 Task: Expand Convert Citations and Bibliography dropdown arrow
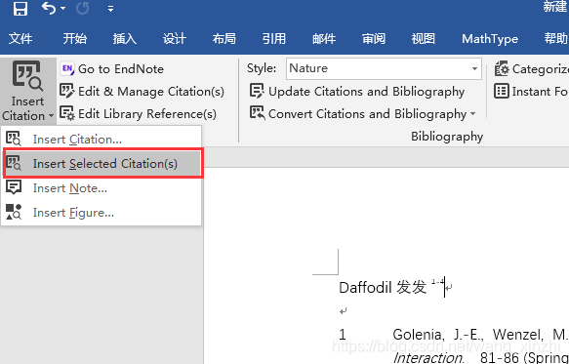472,114
